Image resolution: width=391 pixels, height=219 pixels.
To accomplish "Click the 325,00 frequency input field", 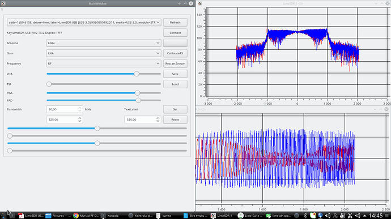I will tap(62, 119).
